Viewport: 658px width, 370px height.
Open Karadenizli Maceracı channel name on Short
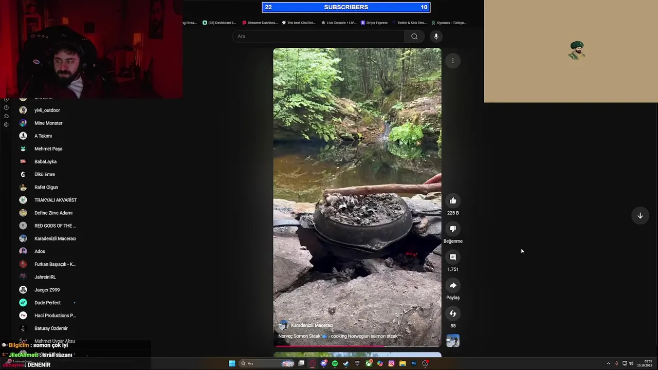(x=312, y=325)
